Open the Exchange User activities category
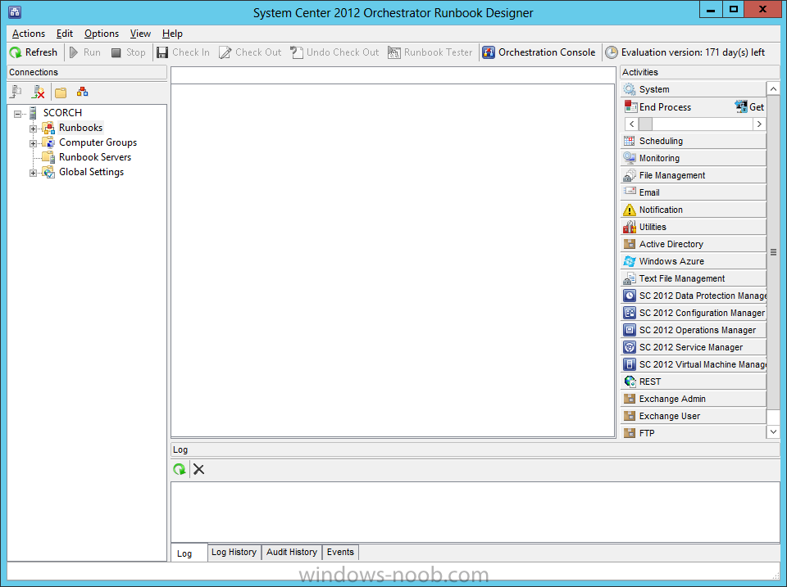 (x=694, y=416)
